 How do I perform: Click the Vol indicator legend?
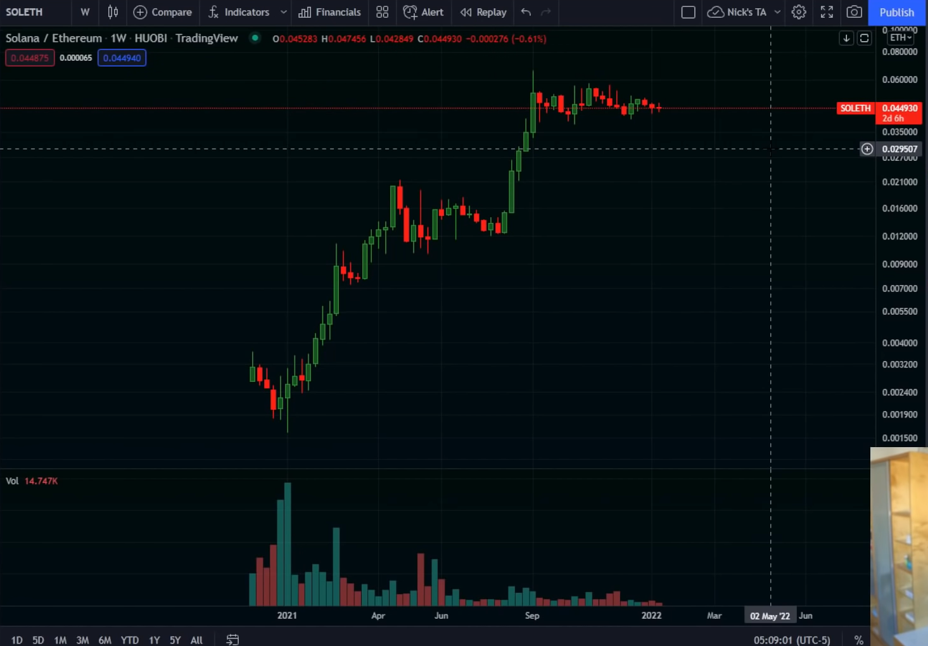point(32,481)
